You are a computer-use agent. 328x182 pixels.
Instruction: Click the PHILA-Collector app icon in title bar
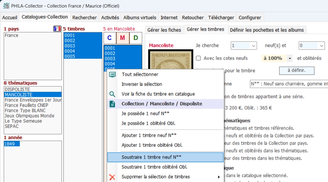click(6, 6)
